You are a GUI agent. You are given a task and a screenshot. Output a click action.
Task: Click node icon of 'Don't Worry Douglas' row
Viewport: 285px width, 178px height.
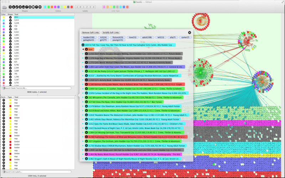[x=86, y=54]
